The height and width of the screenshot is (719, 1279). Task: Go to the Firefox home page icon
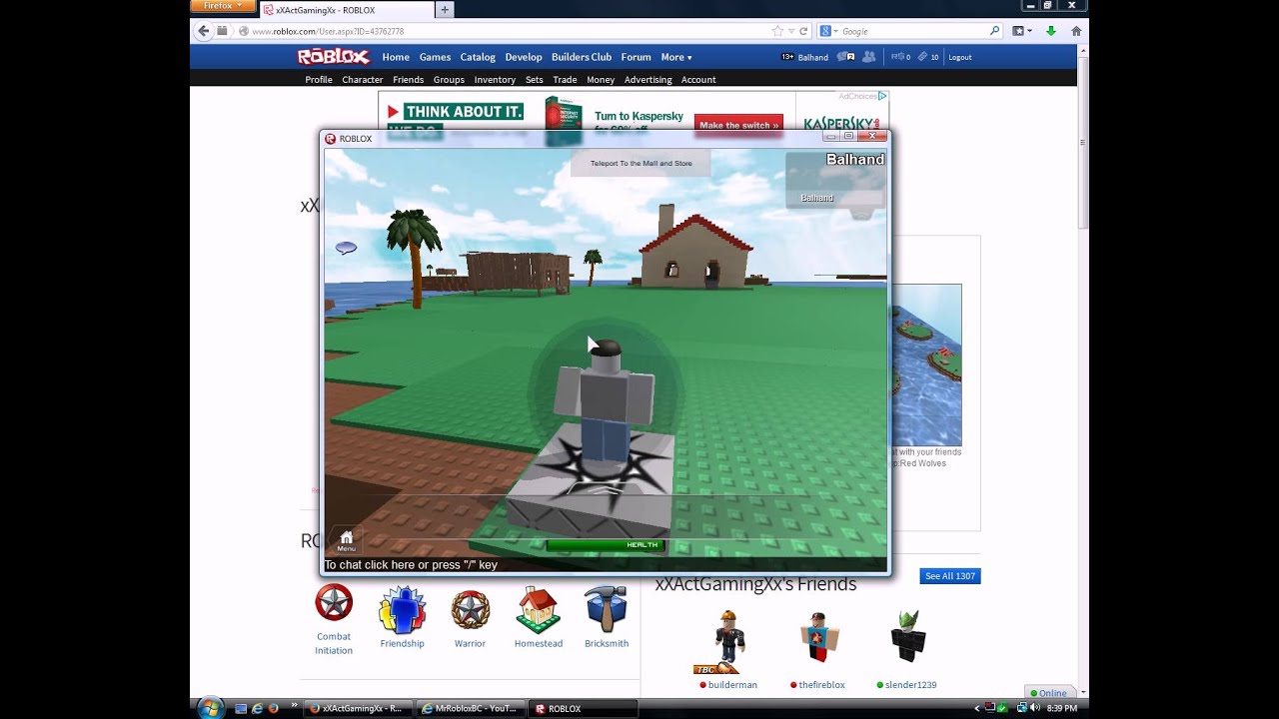[x=1076, y=31]
